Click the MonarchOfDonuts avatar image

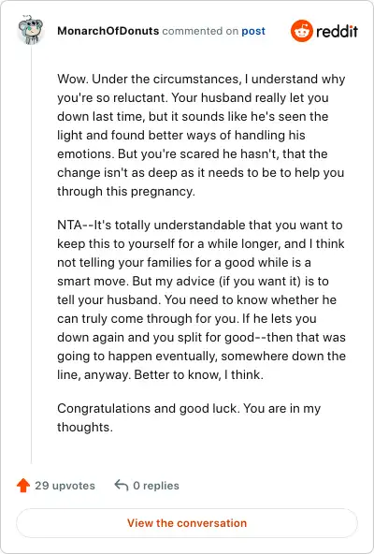[x=31, y=30]
